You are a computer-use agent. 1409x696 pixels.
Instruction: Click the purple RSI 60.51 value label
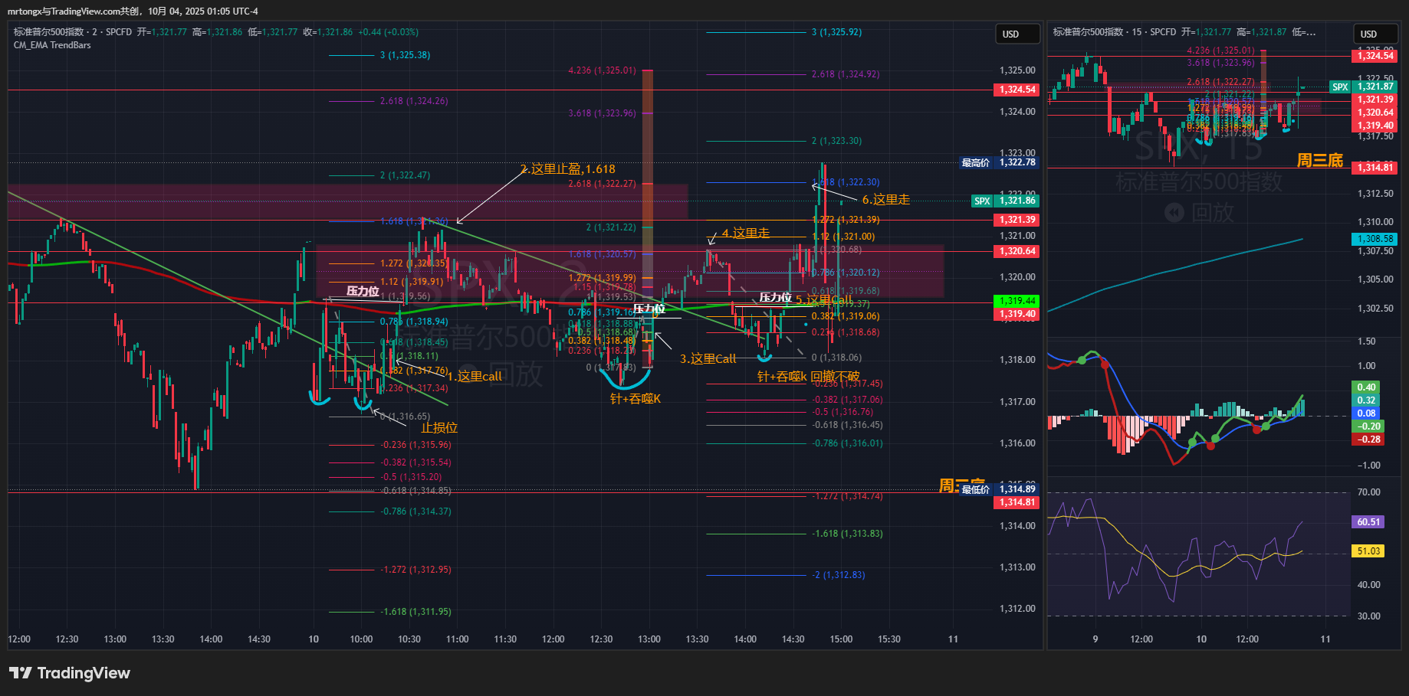[x=1368, y=522]
